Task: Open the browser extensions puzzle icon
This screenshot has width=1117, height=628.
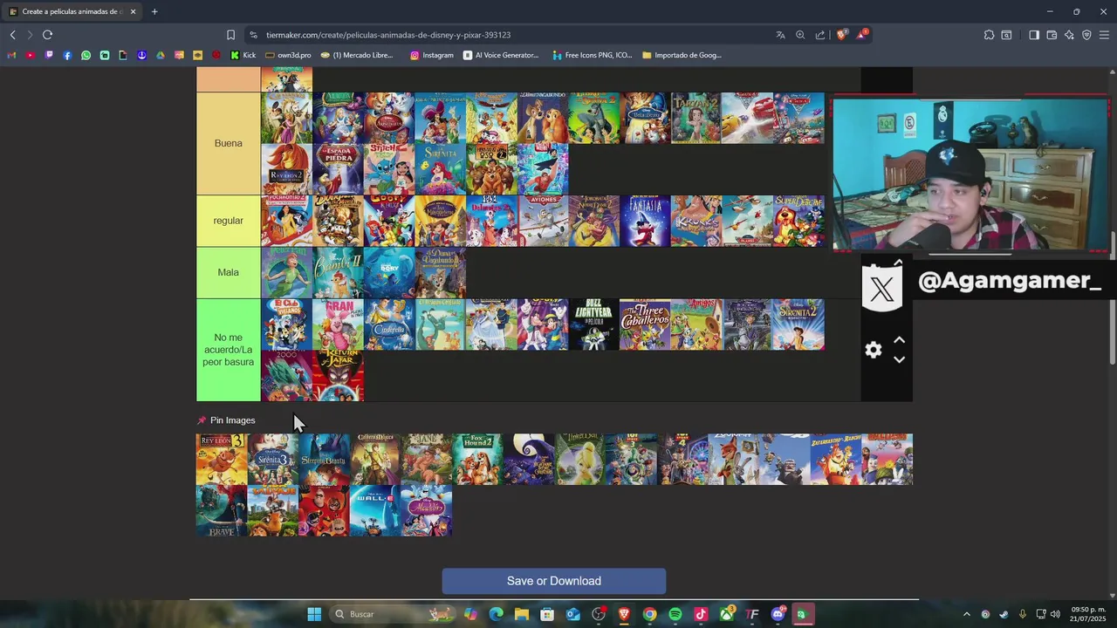Action: (x=989, y=35)
